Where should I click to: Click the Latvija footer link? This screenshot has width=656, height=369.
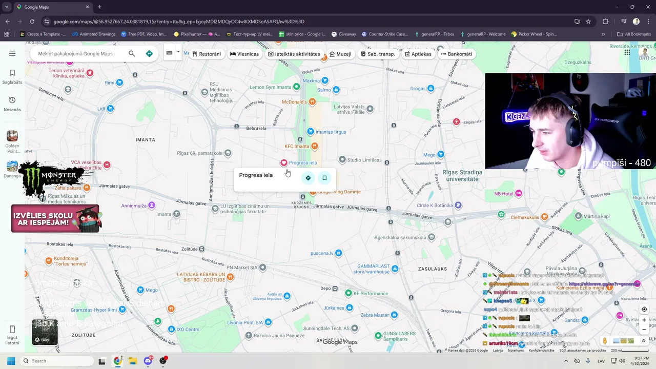(x=498, y=351)
